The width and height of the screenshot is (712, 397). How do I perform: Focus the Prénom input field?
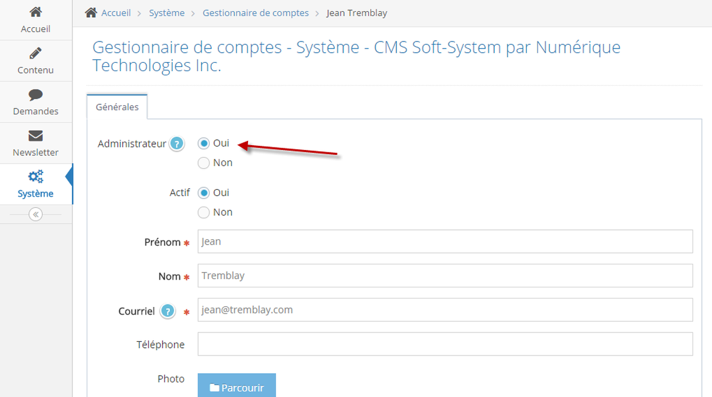(445, 241)
